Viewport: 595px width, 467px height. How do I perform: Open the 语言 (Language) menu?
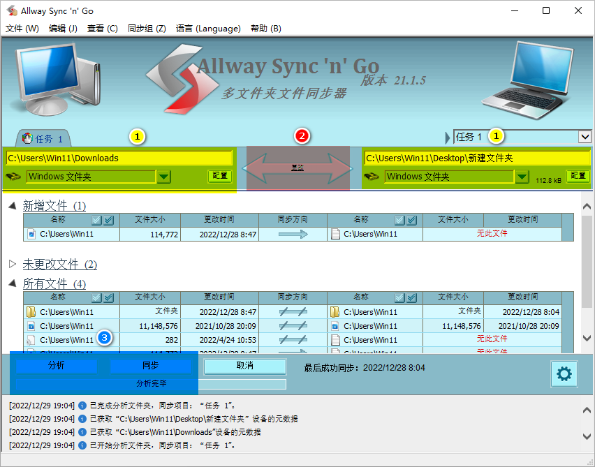point(208,29)
